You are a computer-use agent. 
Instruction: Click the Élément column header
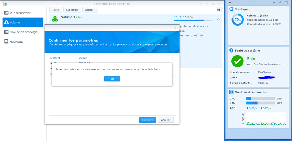pos(55,58)
